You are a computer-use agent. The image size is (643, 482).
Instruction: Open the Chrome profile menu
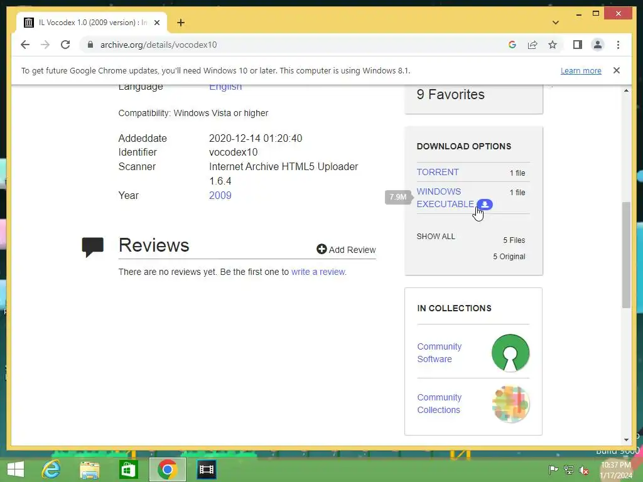(598, 45)
